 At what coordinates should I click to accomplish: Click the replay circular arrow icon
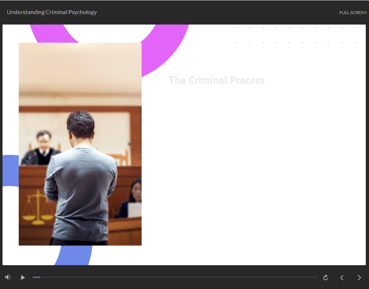[325, 277]
